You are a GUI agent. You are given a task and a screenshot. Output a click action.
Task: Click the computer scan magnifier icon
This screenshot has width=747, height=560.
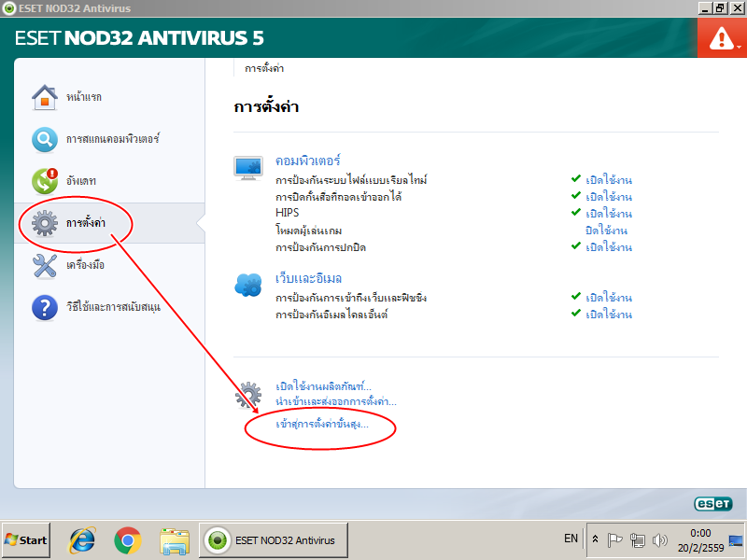(x=45, y=139)
